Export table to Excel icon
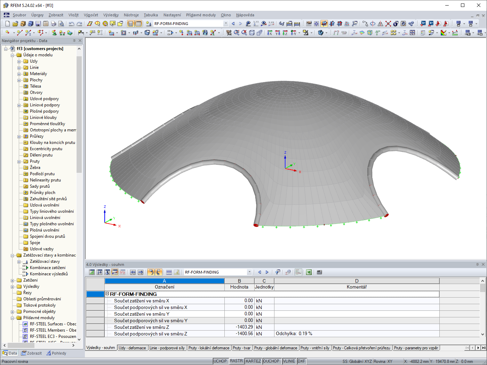Screen dimensions: 487x365 pyautogui.click(x=309, y=272)
